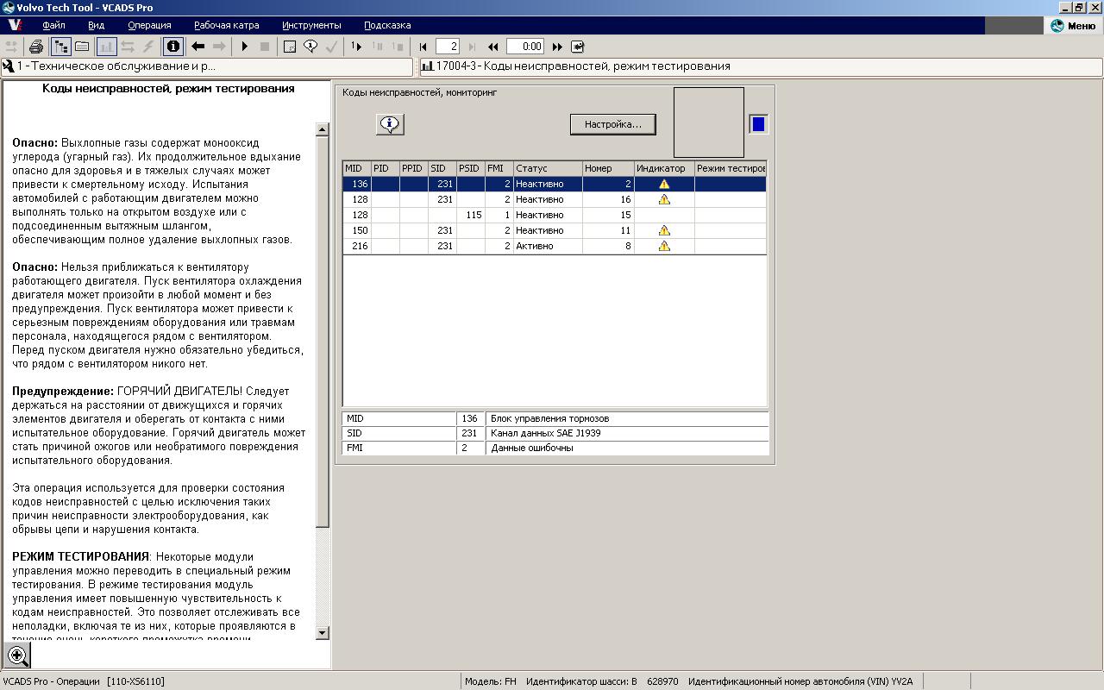Toggle the tree structure view icon

[x=60, y=47]
